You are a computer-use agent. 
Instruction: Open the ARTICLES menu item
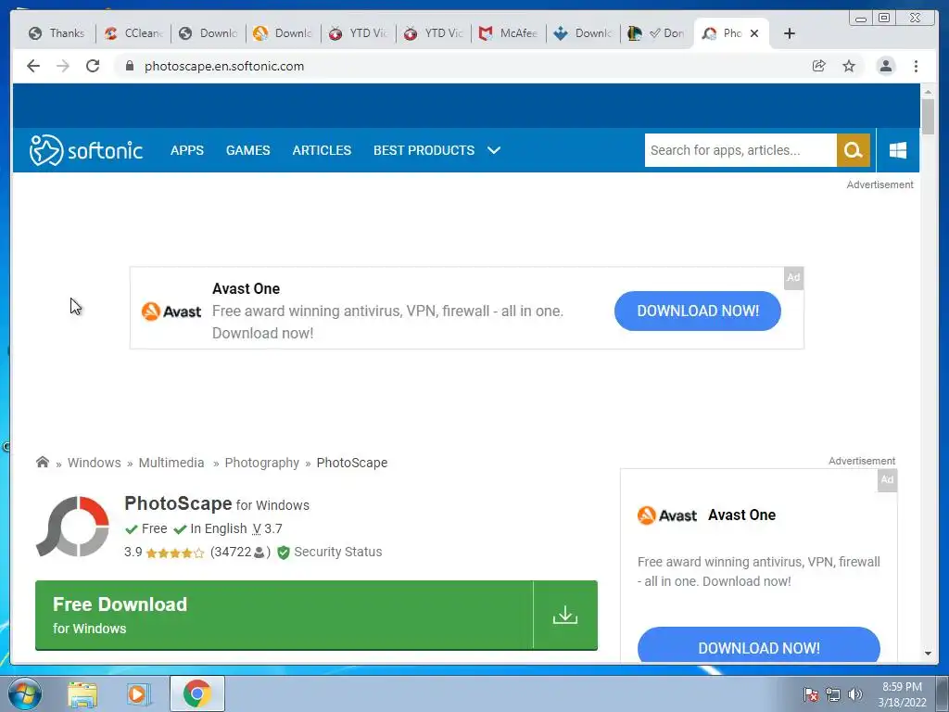pos(322,150)
